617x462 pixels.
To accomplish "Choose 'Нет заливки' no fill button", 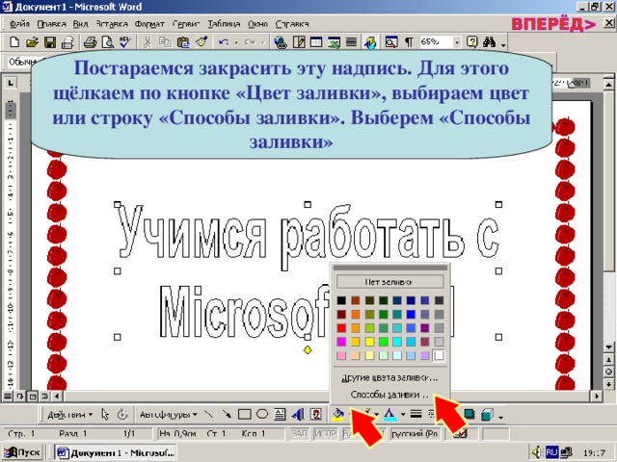I will click(389, 281).
